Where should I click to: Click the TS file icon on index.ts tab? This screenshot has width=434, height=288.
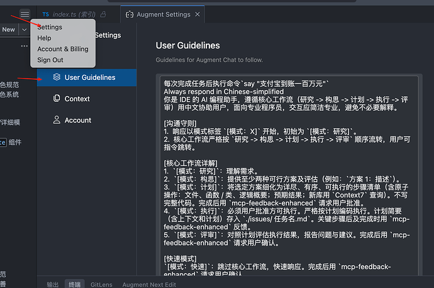46,14
